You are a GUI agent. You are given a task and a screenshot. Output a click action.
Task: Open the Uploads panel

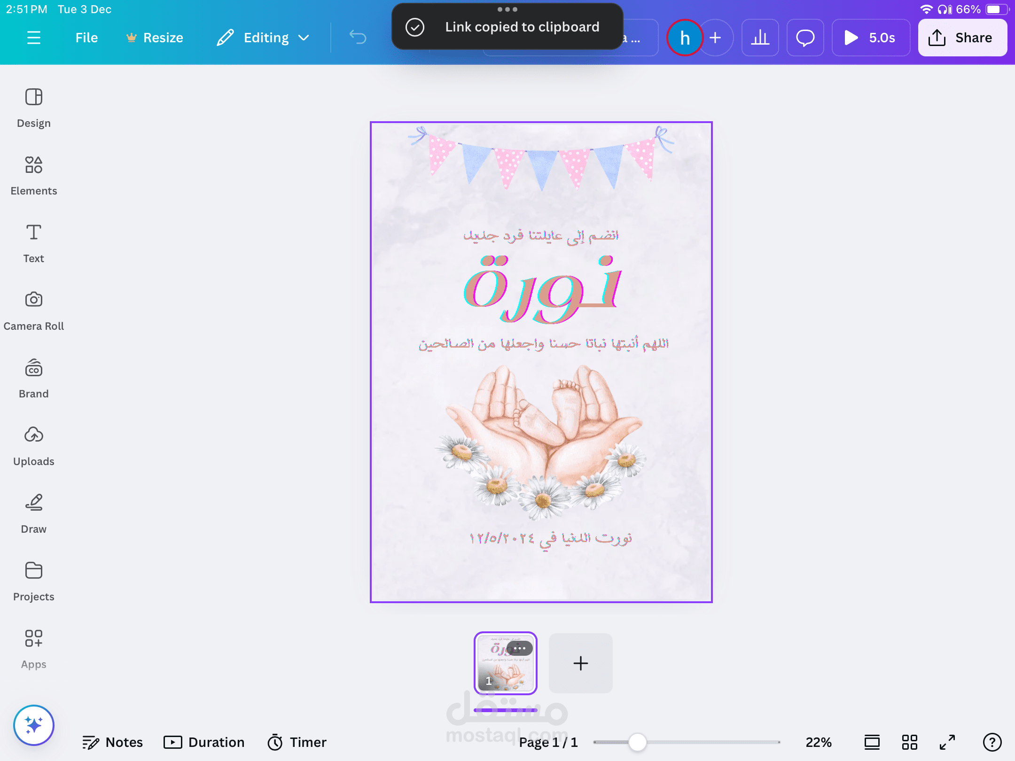coord(33,446)
